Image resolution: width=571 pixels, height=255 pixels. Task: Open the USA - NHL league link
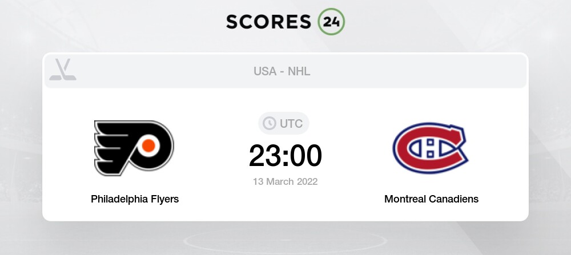(283, 71)
